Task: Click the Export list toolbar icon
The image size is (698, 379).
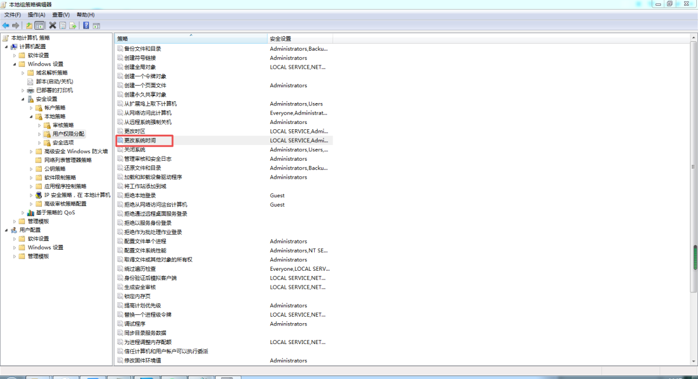Action: click(x=73, y=26)
